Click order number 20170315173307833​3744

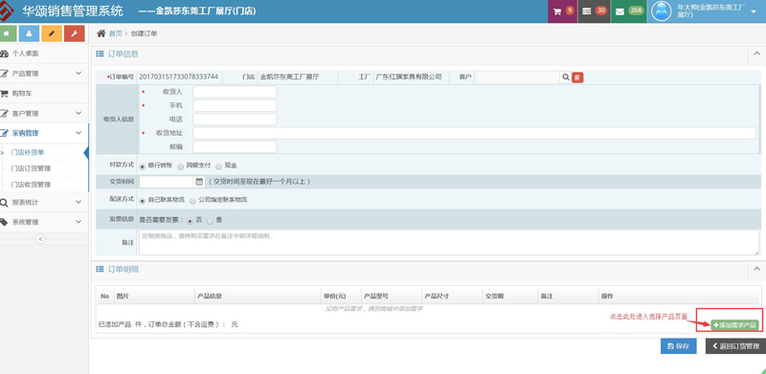click(179, 77)
